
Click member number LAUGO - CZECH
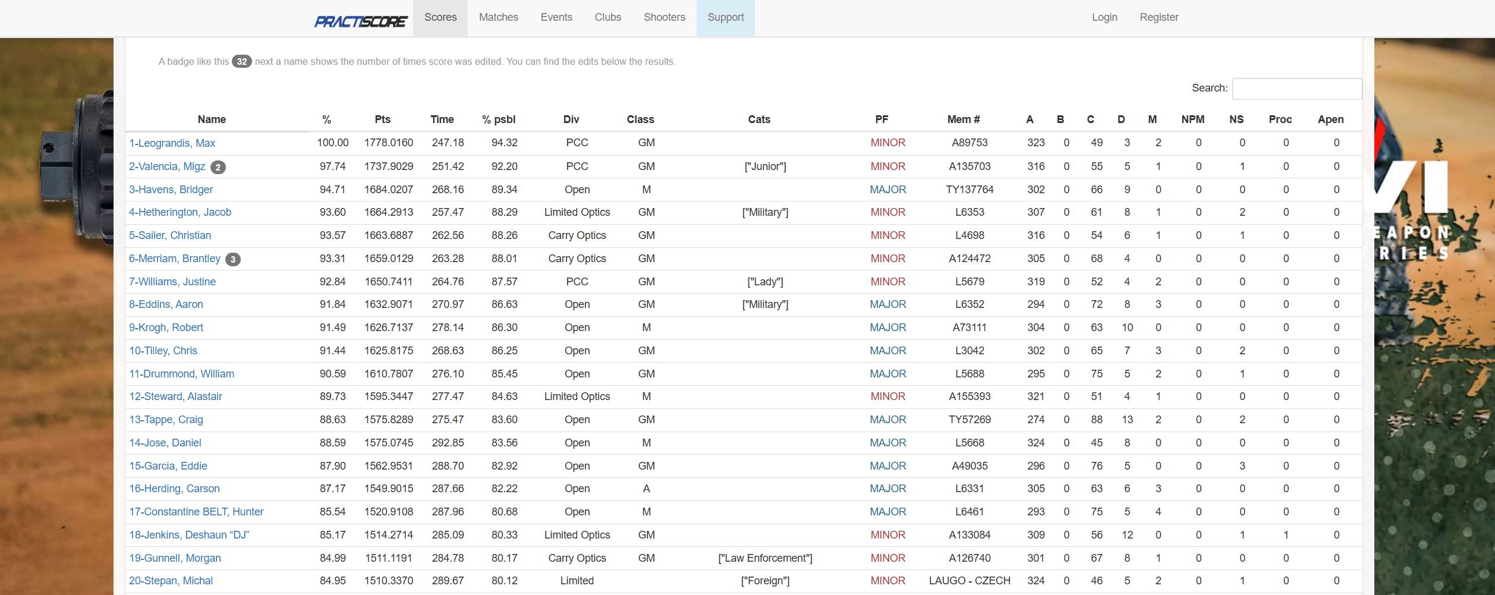coord(970,581)
